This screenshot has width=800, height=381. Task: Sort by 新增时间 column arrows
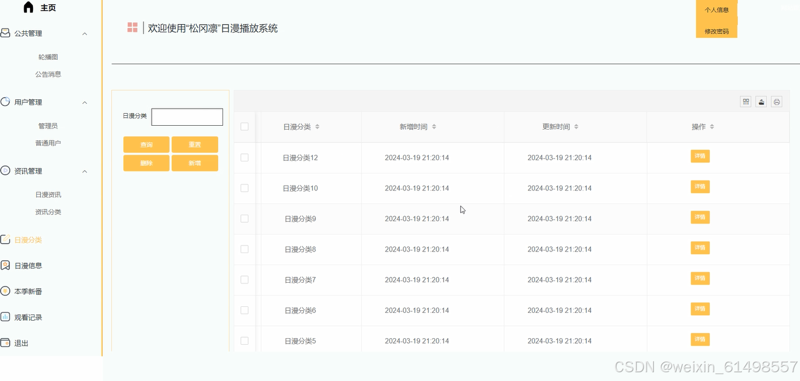(434, 127)
